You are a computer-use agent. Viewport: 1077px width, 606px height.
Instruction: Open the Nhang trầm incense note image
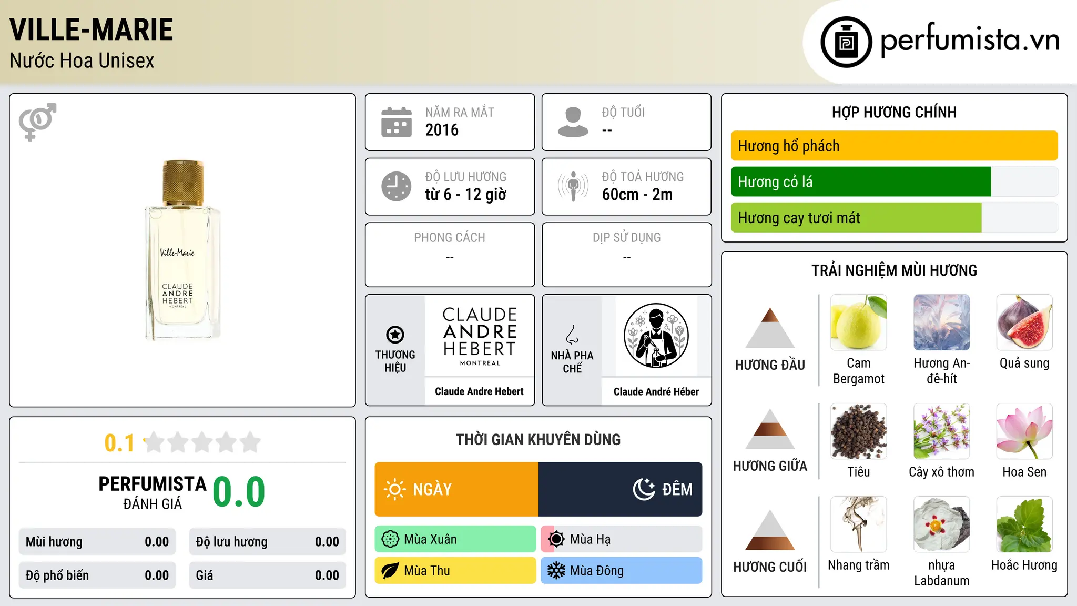coord(859,524)
